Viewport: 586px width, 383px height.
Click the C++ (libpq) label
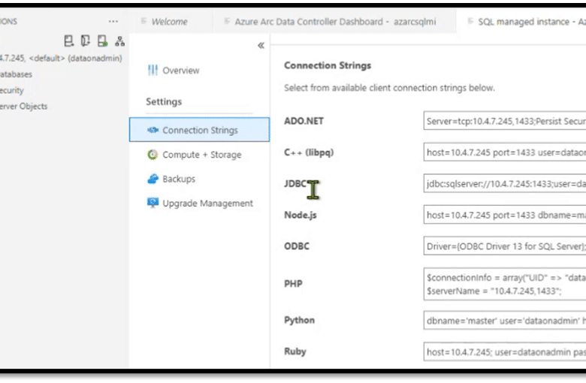[309, 152]
